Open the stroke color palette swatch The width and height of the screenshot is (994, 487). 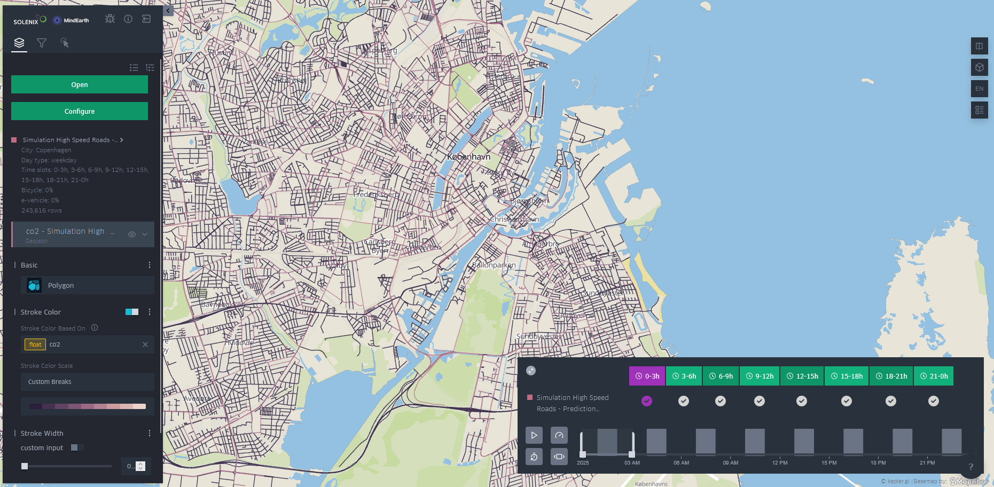click(x=88, y=406)
